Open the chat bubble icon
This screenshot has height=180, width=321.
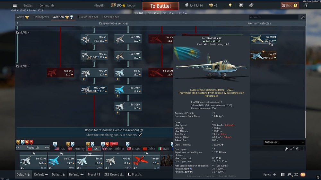pos(296,175)
